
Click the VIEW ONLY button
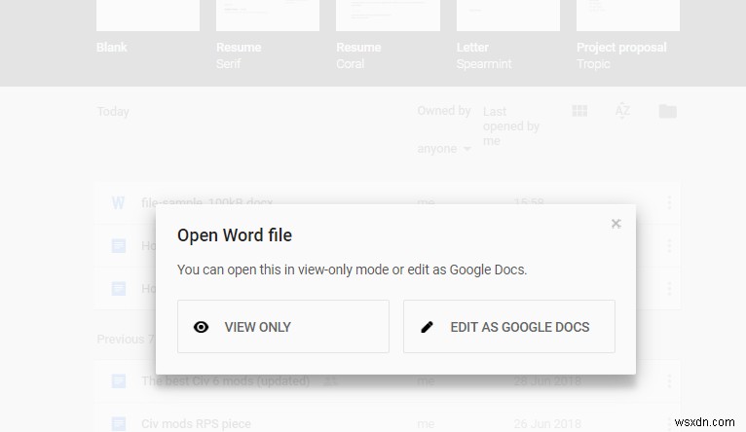[x=283, y=327]
